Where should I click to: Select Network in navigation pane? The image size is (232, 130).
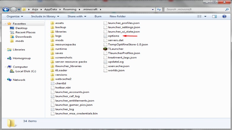pyautogui.click(x=19, y=80)
